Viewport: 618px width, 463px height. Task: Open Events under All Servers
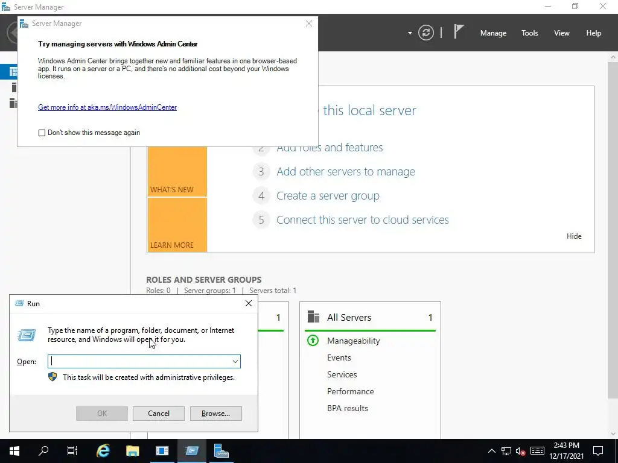tap(339, 357)
